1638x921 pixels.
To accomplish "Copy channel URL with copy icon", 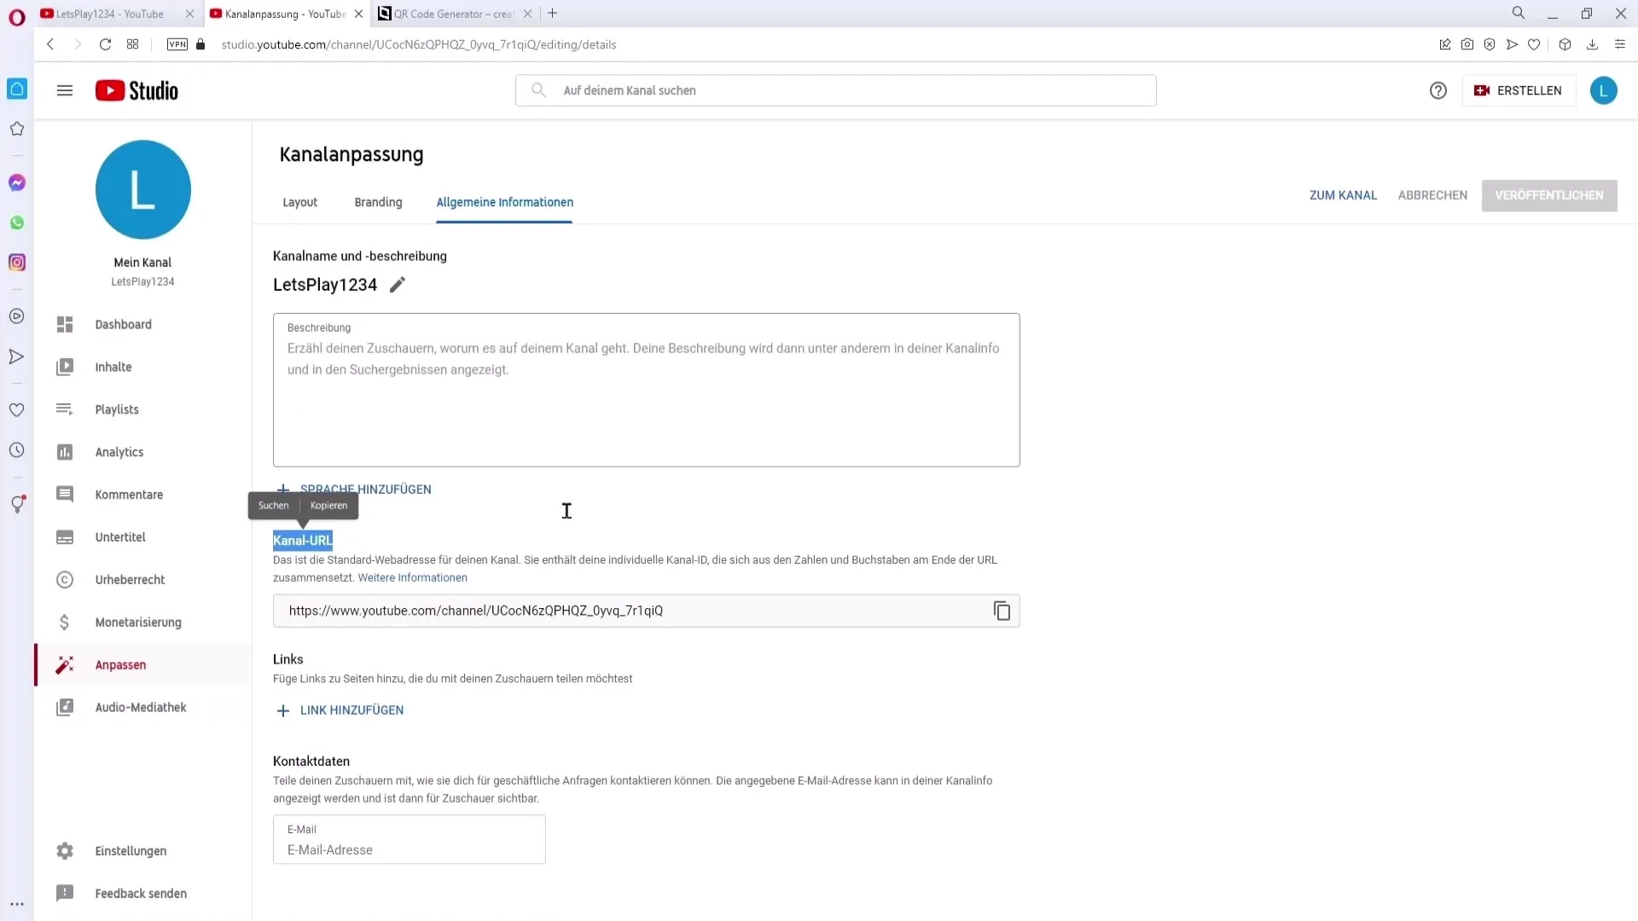I will pos(1002,611).
